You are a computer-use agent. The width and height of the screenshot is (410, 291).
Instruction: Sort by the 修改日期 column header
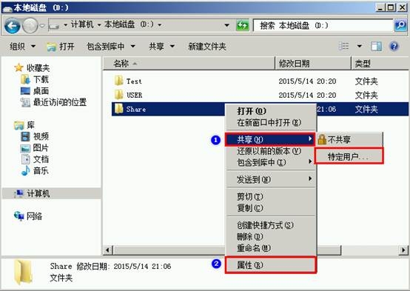tap(313, 64)
